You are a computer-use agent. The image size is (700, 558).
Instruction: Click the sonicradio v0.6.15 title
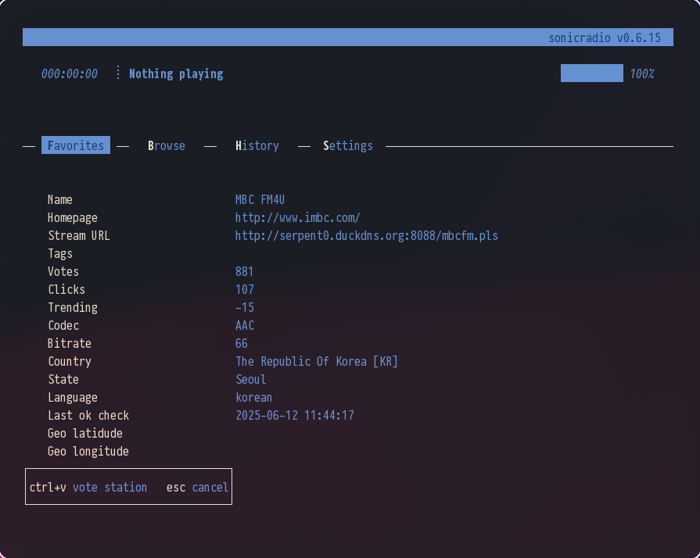605,38
